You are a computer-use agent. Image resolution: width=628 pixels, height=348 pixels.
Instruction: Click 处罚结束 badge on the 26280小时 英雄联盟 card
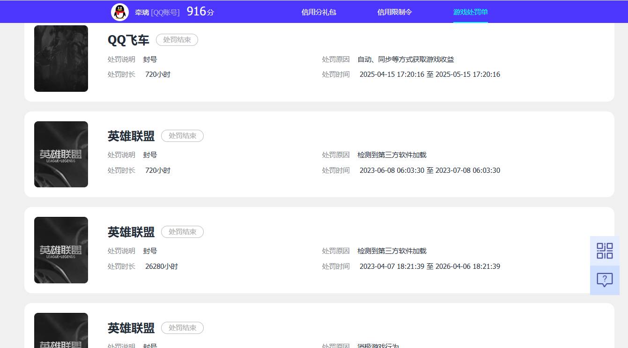tap(182, 232)
